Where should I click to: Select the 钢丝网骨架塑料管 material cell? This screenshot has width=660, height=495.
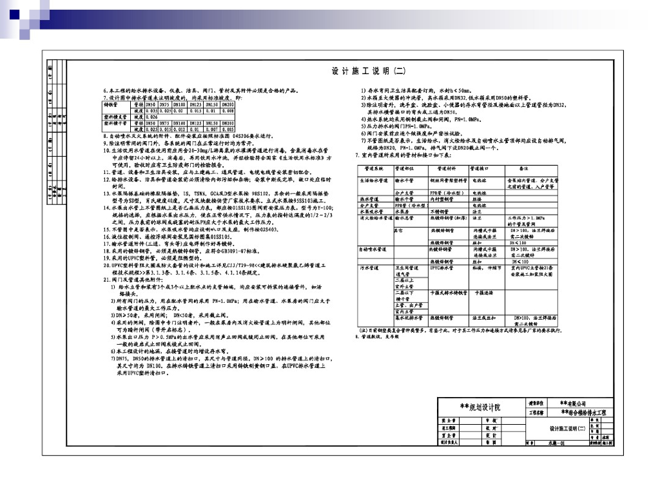(x=449, y=180)
